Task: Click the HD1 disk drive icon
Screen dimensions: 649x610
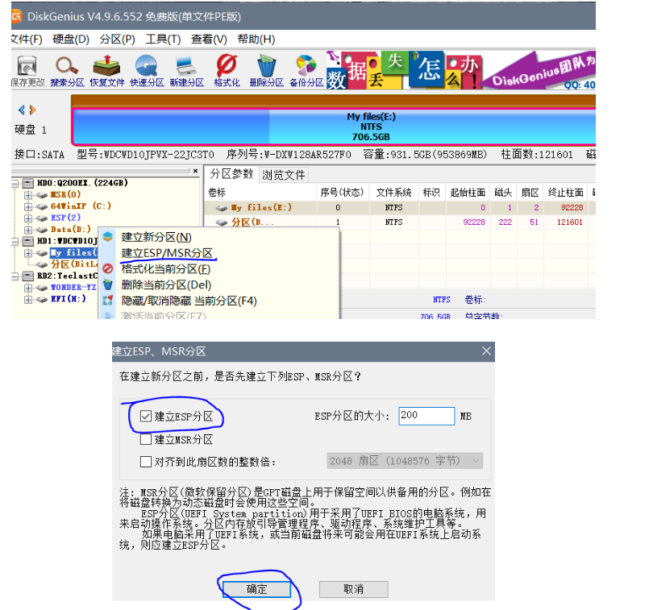Action: (x=27, y=241)
